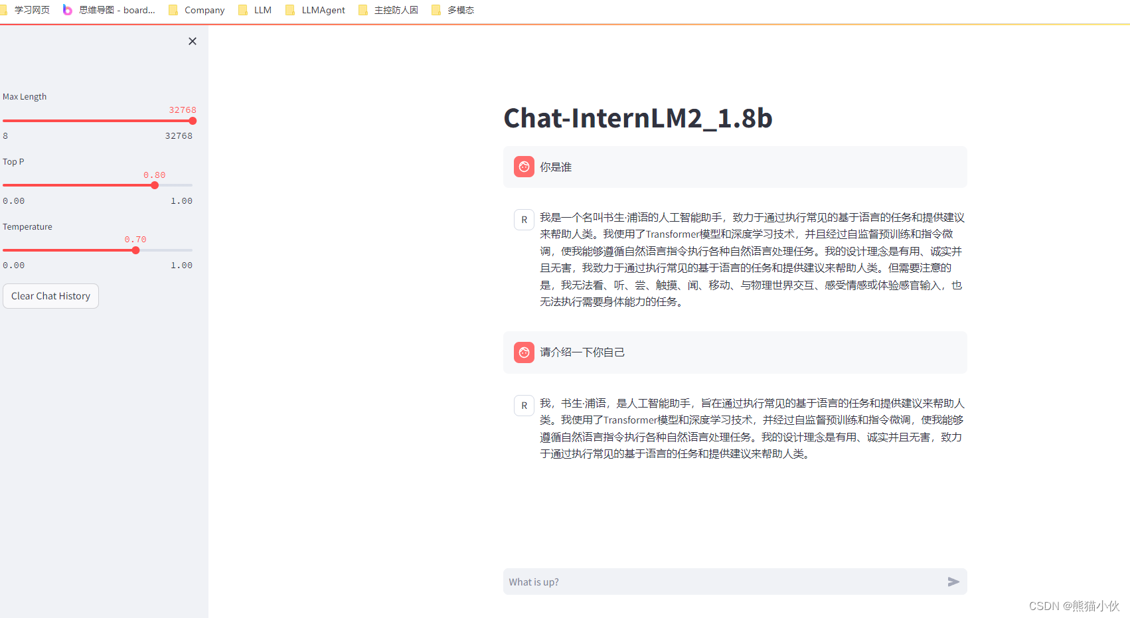This screenshot has width=1130, height=618.
Task: Click the Max Length slider handle
Action: pyautogui.click(x=193, y=121)
